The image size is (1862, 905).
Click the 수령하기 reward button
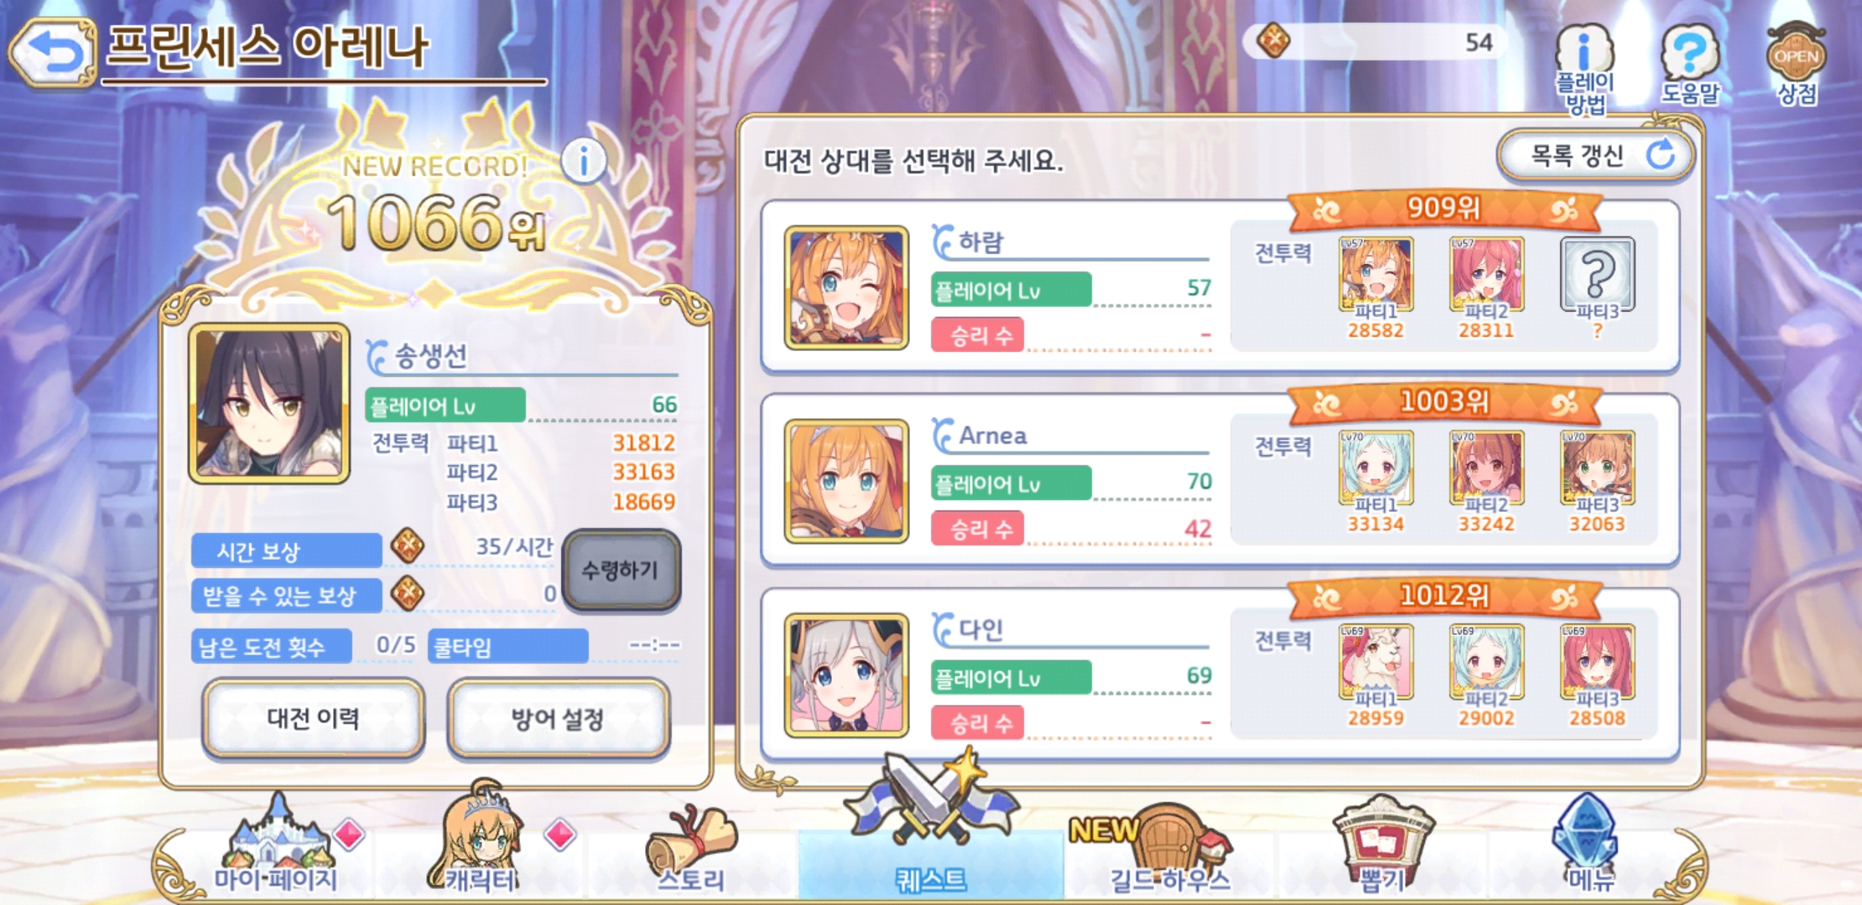pos(621,570)
